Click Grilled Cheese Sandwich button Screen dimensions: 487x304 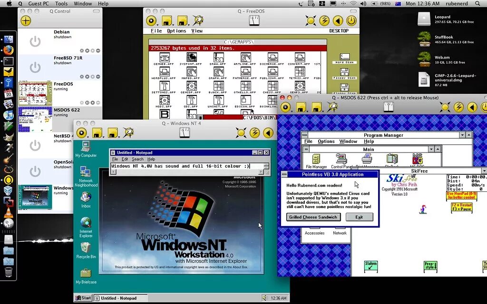[x=313, y=217]
